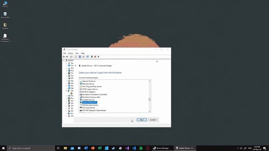Scan for hardware changes via monitor icon

[87, 57]
